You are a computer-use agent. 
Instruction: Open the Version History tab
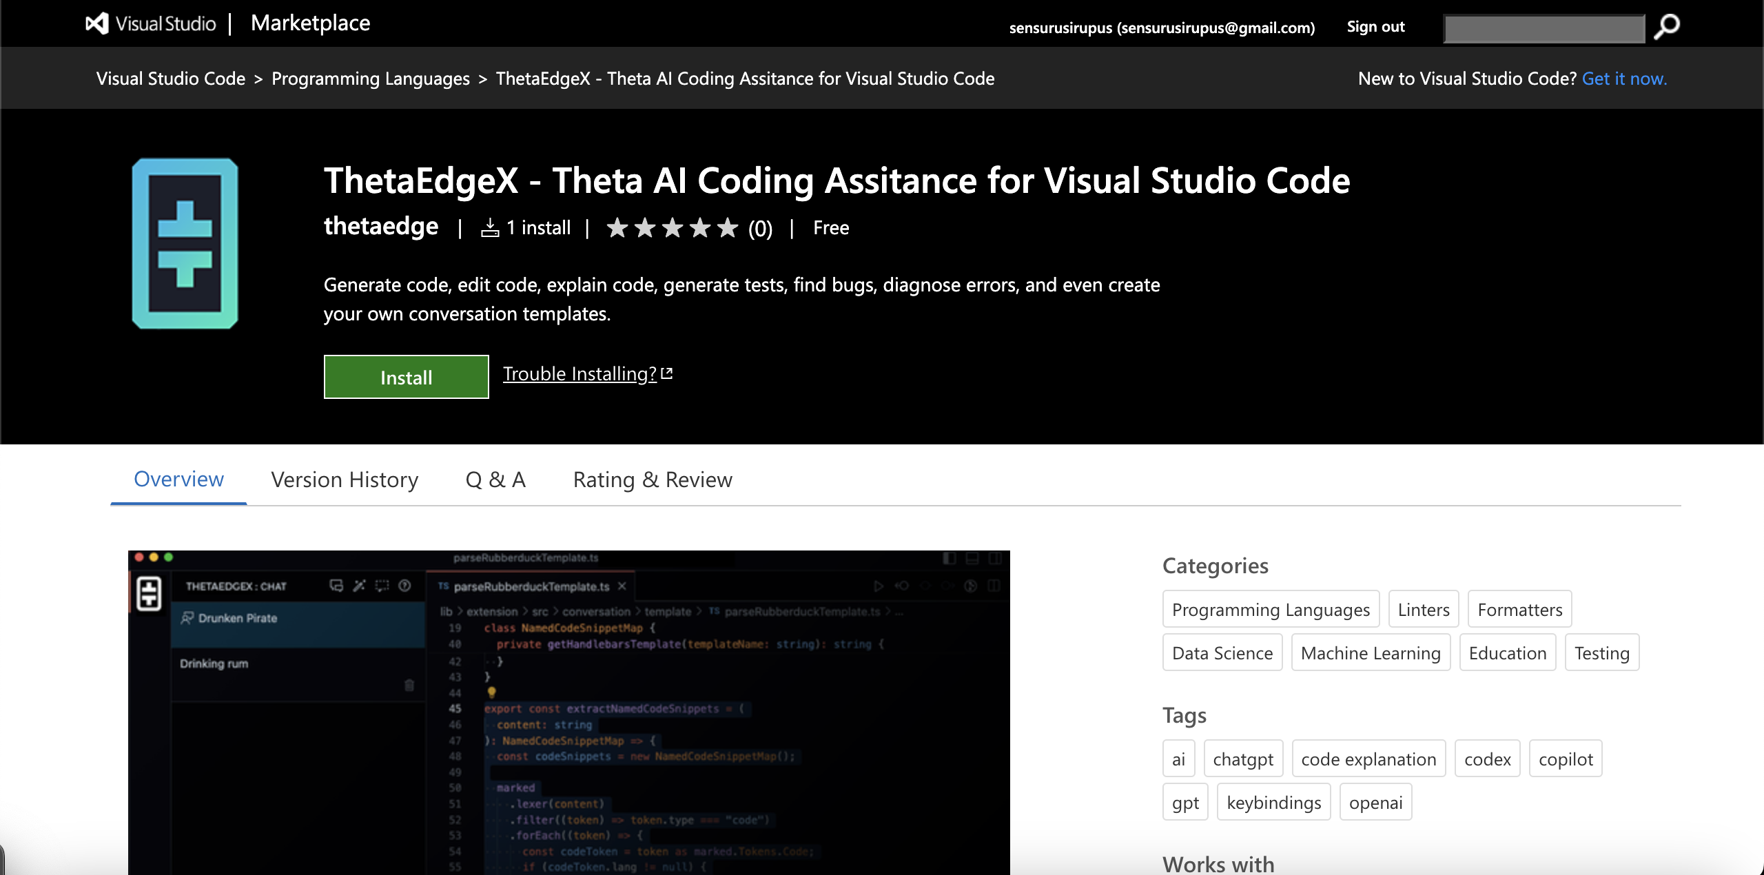tap(345, 480)
